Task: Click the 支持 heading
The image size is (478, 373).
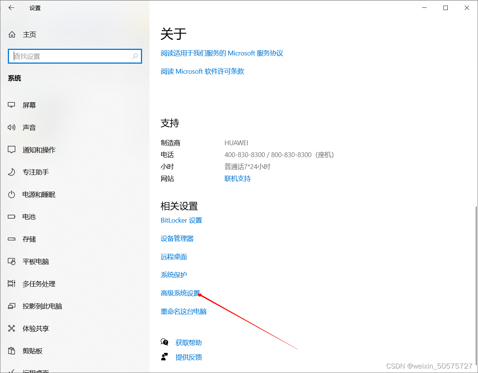Action: (x=170, y=123)
